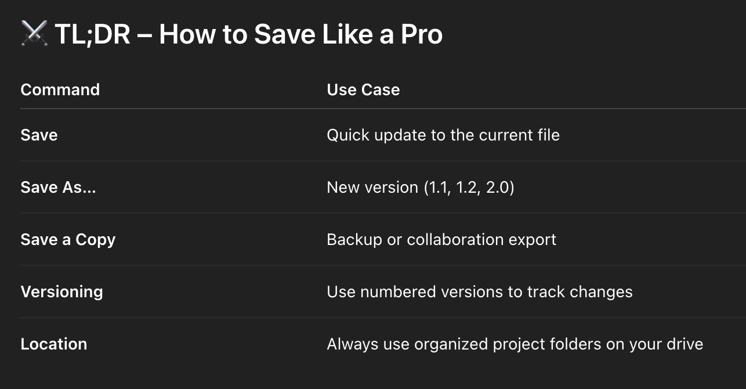Screen dimensions: 746x389
Task: Click the 'Versioning' row label
Action: 61,291
